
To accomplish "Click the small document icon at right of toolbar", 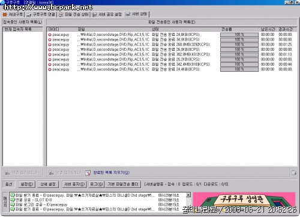I will [293, 173].
